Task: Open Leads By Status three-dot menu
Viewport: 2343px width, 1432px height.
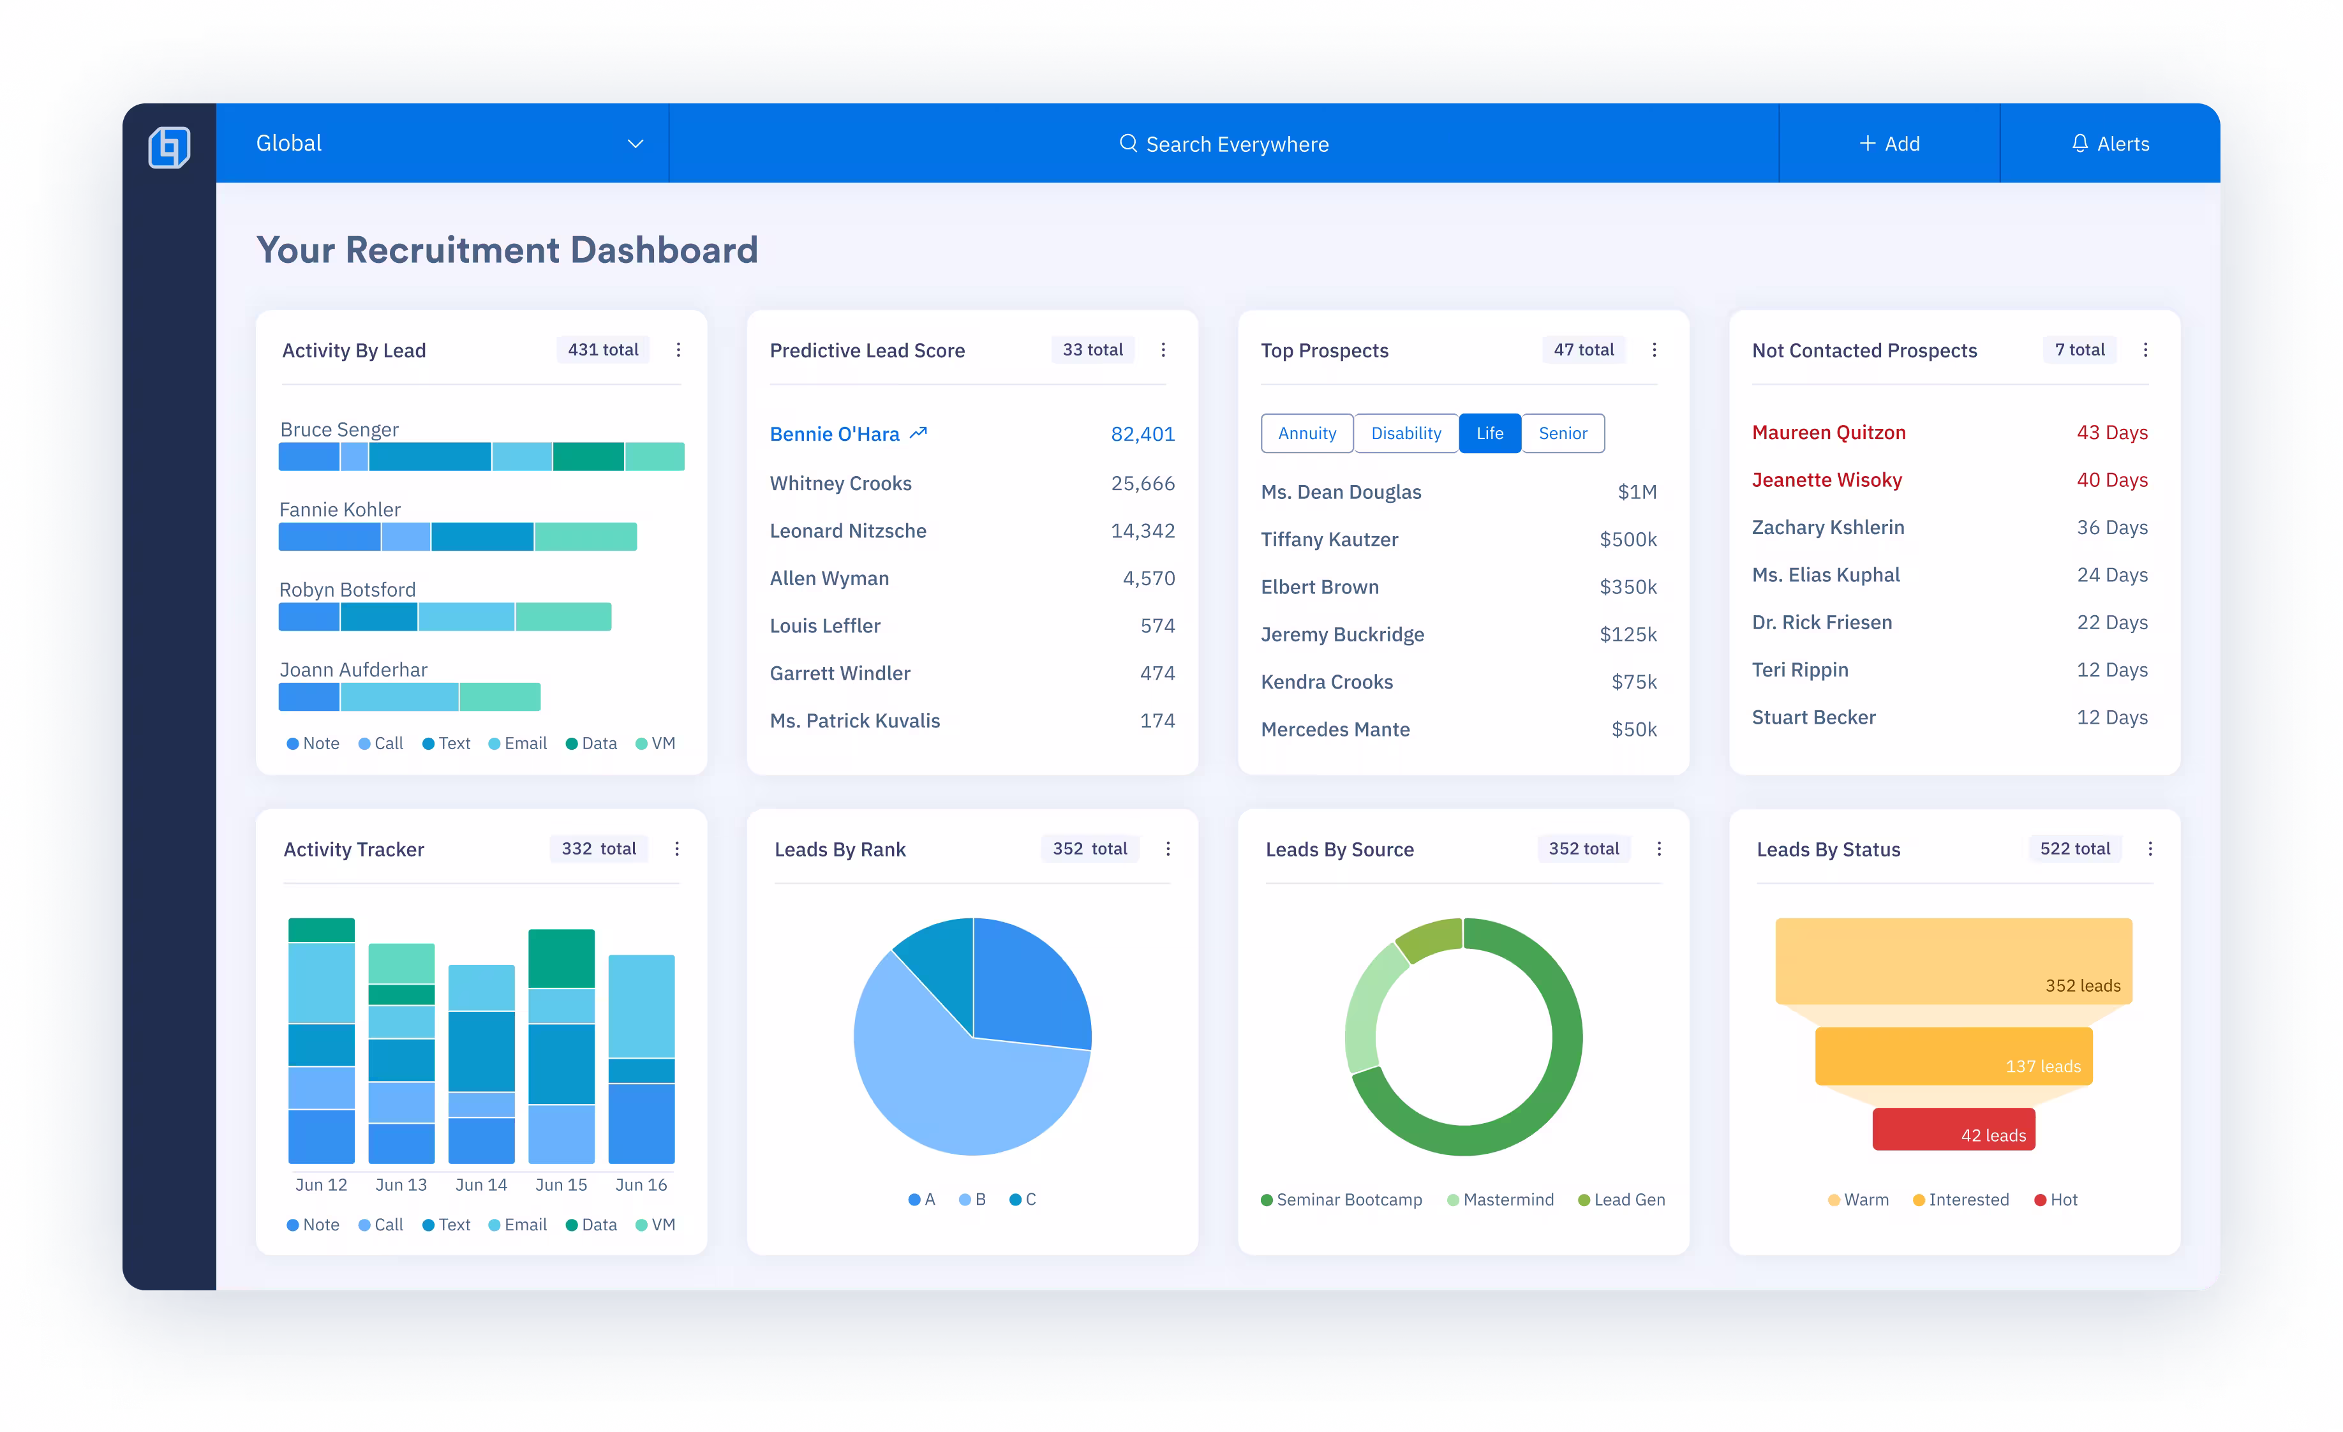Action: point(2150,848)
